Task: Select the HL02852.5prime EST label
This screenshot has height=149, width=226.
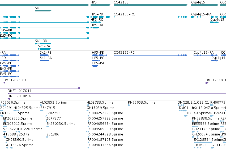Action: (53, 103)
